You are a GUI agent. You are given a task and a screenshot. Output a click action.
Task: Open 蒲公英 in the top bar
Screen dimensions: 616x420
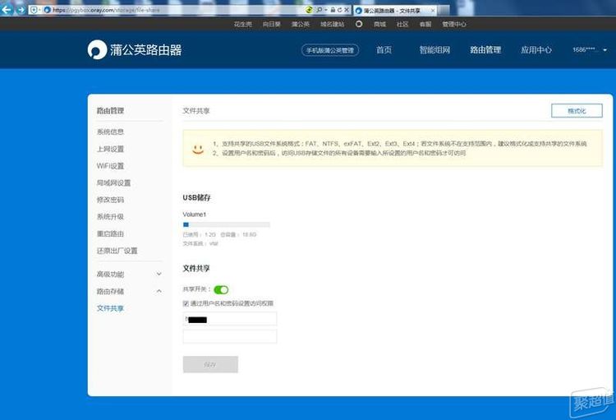click(300, 25)
